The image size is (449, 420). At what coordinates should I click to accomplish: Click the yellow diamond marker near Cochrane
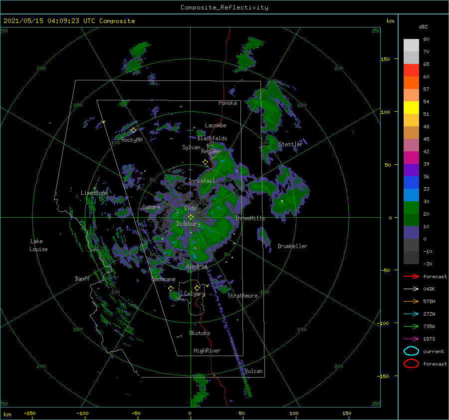[171, 288]
